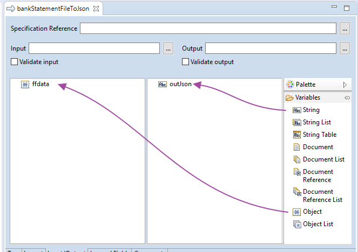Select the String variable icon in palette
358x252 pixels.
[x=297, y=110]
